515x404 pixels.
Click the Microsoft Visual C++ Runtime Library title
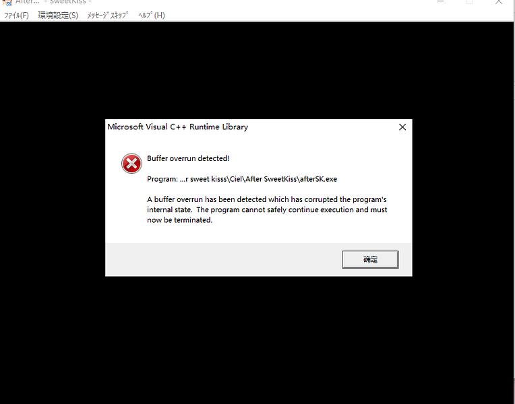[178, 127]
